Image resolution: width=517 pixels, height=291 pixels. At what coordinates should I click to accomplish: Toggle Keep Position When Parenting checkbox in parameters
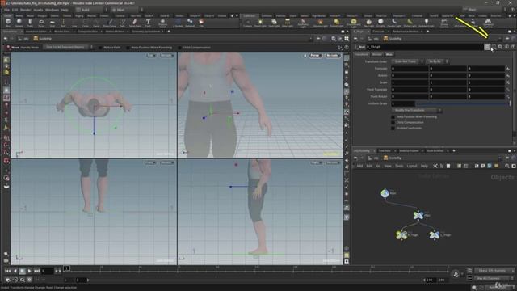[x=393, y=116]
